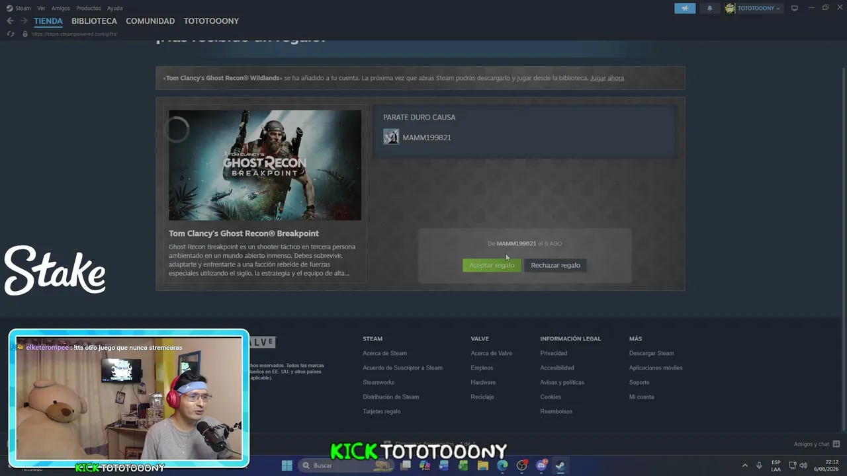Click the padlock icon beside the URL
Image resolution: width=847 pixels, height=476 pixels.
[x=25, y=34]
